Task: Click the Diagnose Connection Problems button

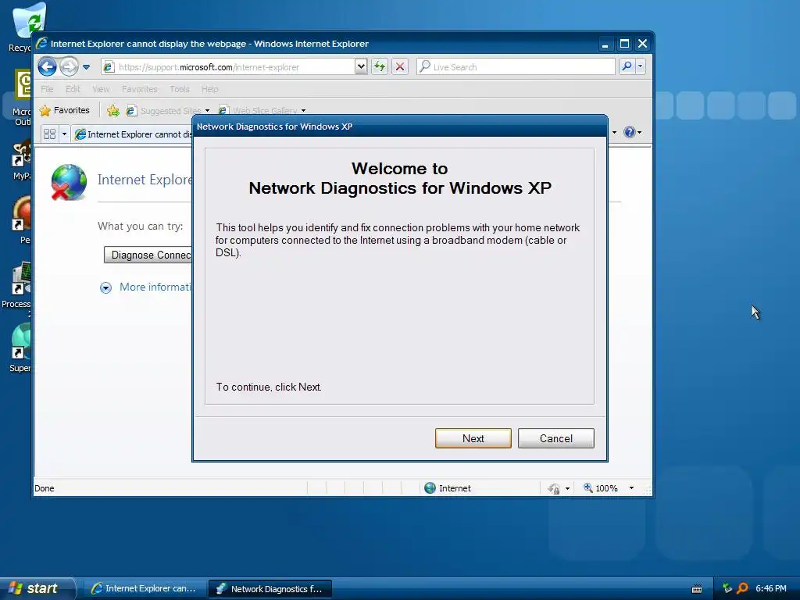Action: tap(148, 255)
